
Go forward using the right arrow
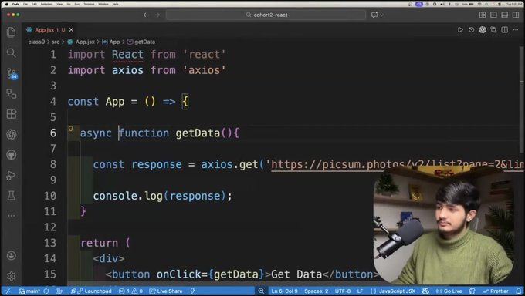[157, 15]
